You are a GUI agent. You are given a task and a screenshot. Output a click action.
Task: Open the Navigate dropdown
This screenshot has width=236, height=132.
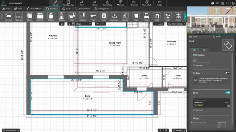[179, 131]
